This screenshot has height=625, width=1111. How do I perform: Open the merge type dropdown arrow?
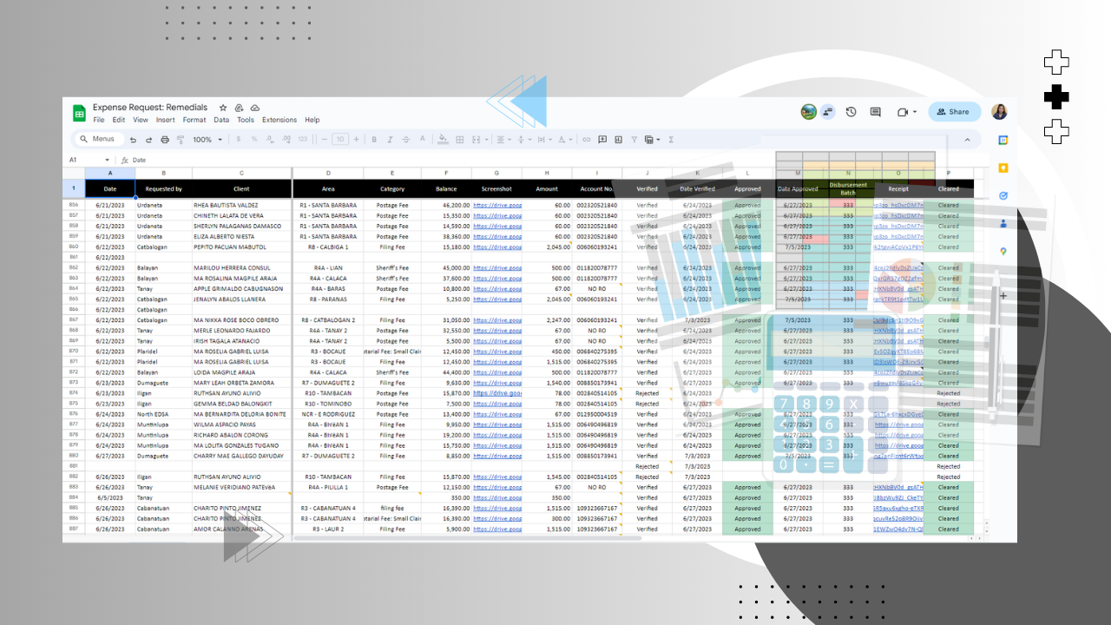pyautogui.click(x=486, y=139)
